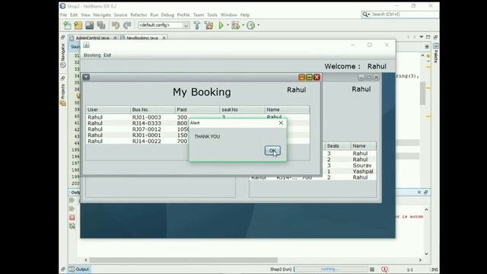The width and height of the screenshot is (487, 274).
Task: Close the AdminControl.java tab
Action: coord(115,38)
